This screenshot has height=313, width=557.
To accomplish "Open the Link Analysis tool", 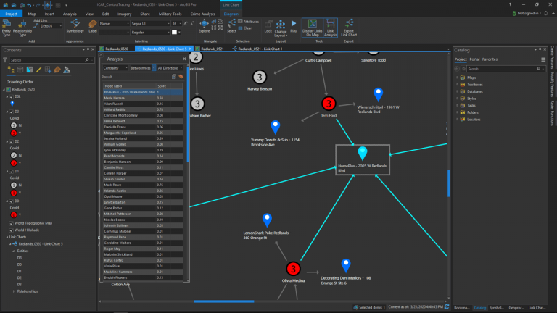I will click(331, 28).
